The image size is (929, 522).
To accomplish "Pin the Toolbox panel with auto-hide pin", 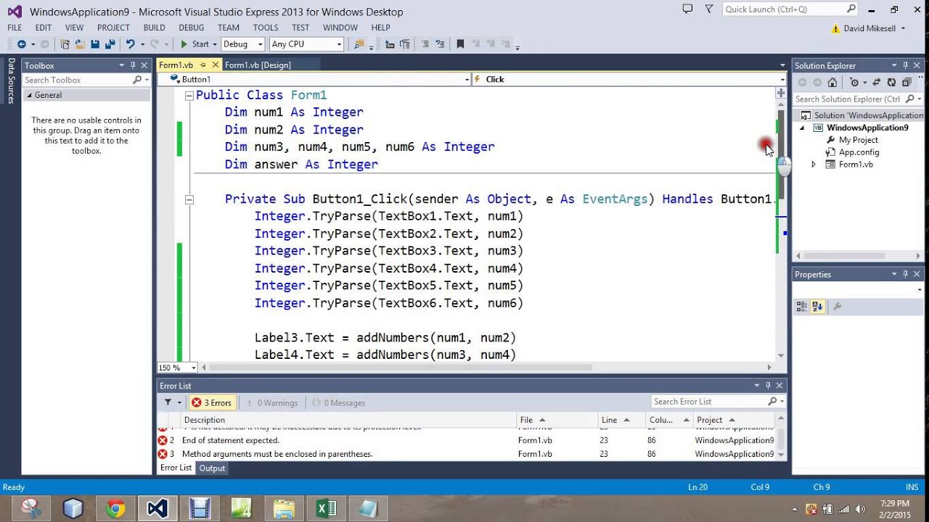I will pos(134,65).
